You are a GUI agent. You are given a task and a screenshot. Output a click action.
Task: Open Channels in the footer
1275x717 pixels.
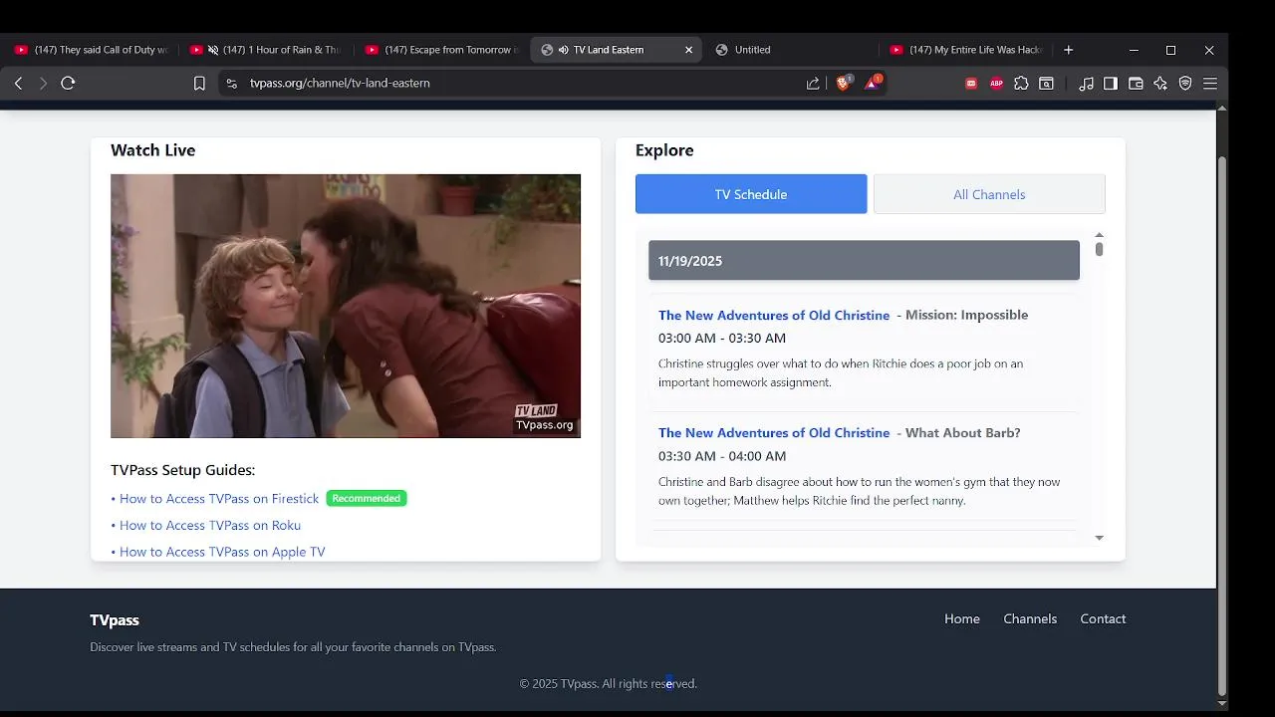[x=1030, y=619]
